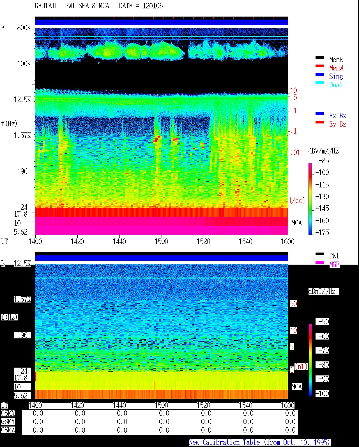This screenshot has width=359, height=447.
Task: Click the 1500 UT tick on the electric spectrogram
Action: [x=162, y=241]
